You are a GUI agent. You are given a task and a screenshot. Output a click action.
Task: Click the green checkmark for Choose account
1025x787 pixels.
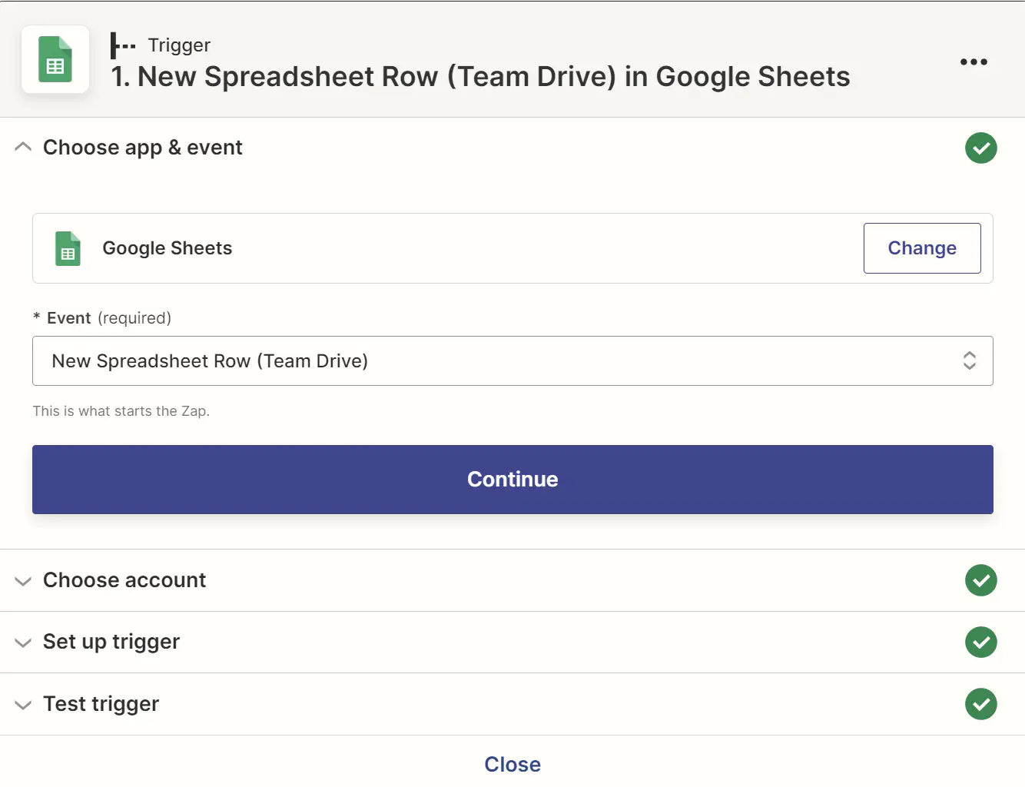click(x=981, y=580)
